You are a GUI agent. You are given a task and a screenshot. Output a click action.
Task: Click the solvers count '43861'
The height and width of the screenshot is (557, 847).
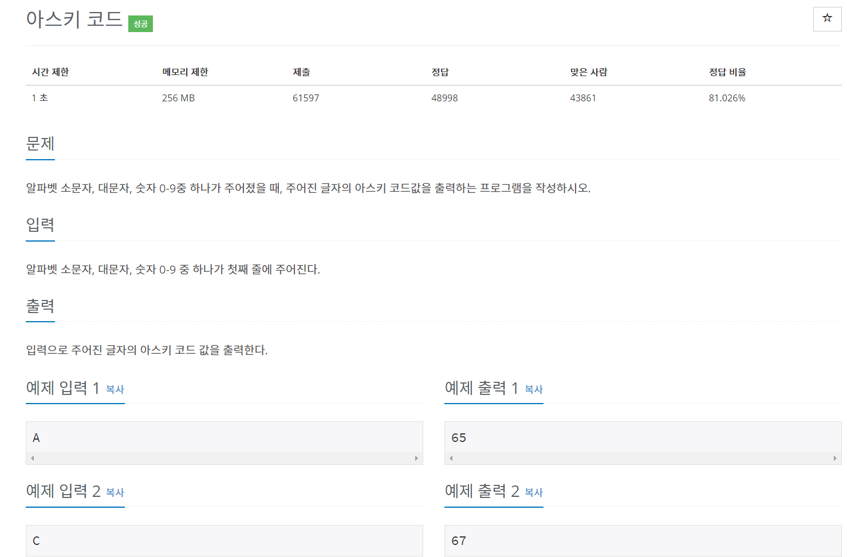pos(583,98)
